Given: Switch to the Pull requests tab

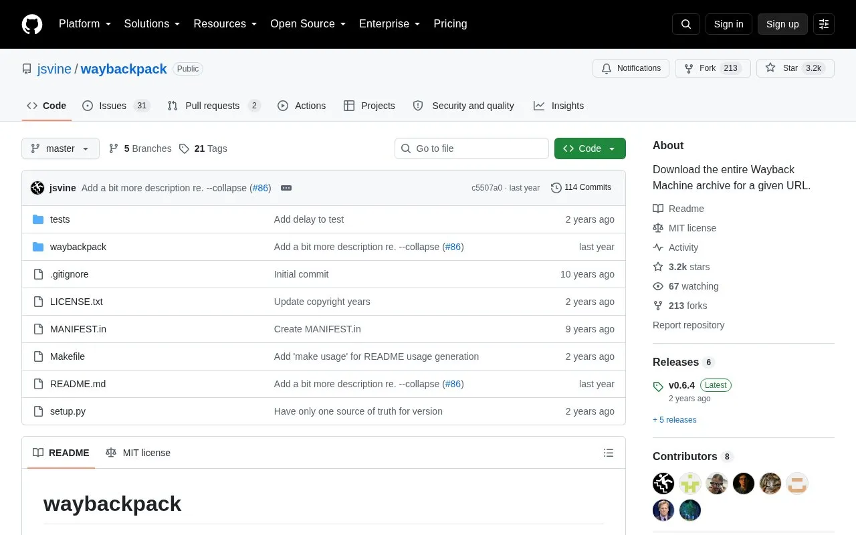Looking at the screenshot, I should click(x=214, y=106).
